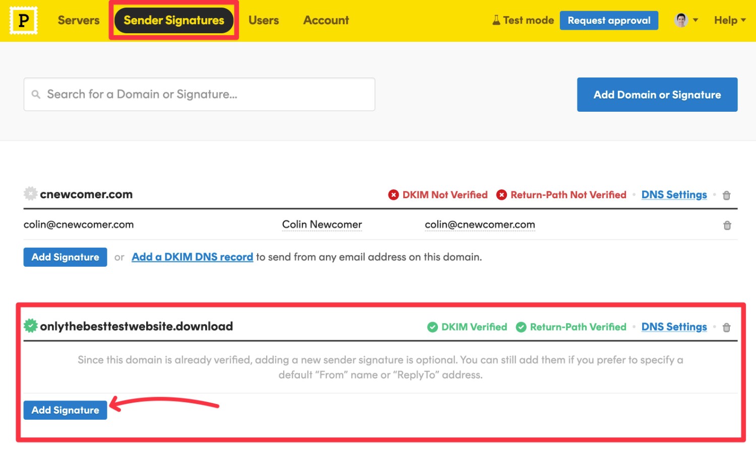Select the Sender Signatures tab
The height and width of the screenshot is (471, 756).
(x=174, y=20)
